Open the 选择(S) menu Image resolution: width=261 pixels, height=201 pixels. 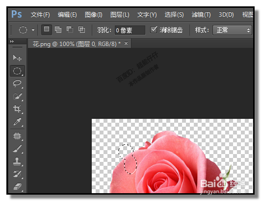coord(174,15)
